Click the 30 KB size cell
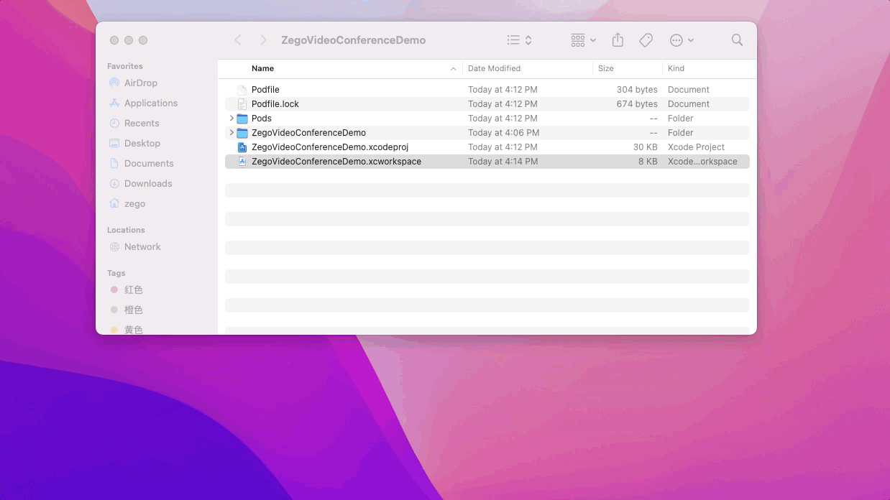This screenshot has width=890, height=500. pyautogui.click(x=645, y=147)
